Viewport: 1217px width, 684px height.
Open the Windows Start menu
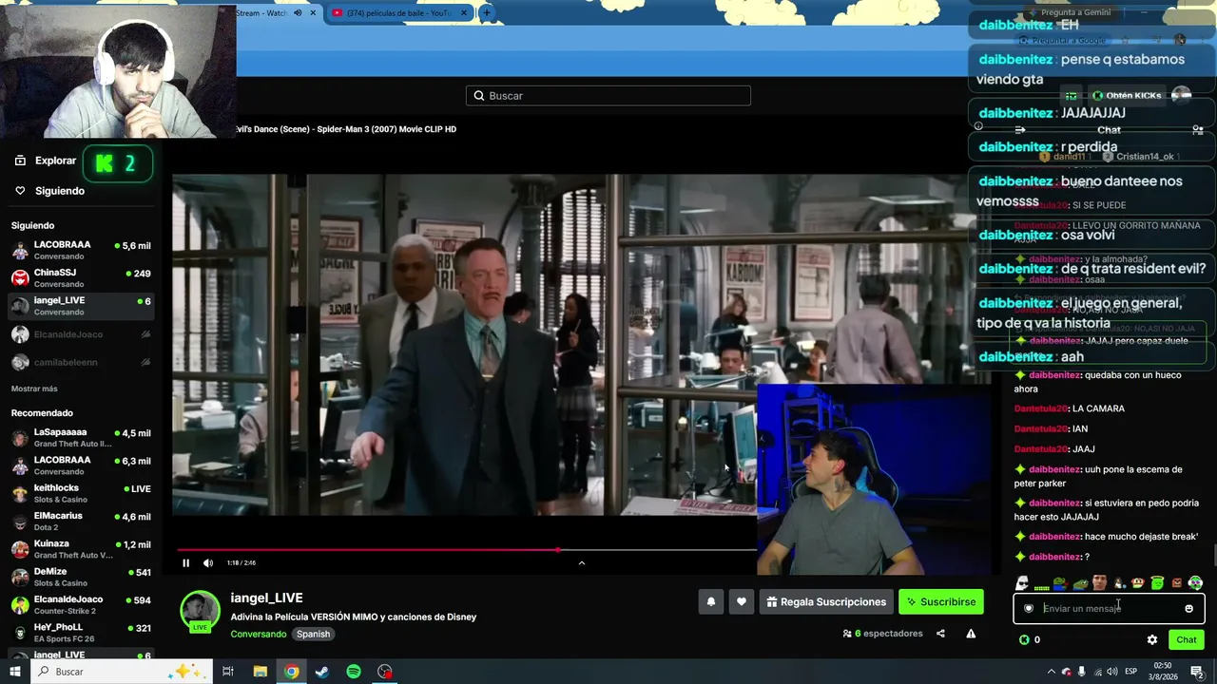click(15, 672)
